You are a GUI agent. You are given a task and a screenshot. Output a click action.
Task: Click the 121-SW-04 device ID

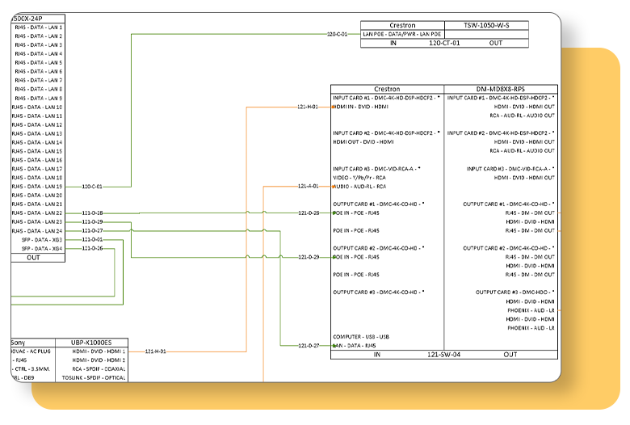pyautogui.click(x=443, y=355)
